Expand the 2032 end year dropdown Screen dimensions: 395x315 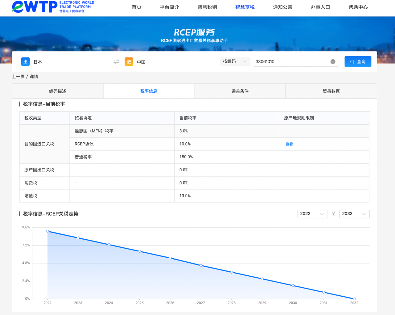pos(354,214)
